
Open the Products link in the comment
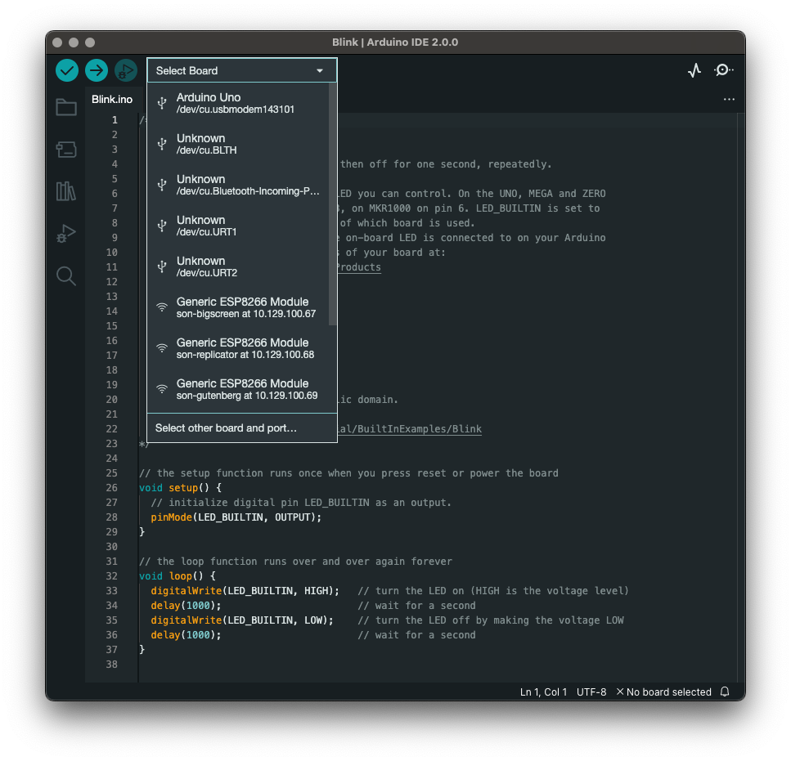358,267
